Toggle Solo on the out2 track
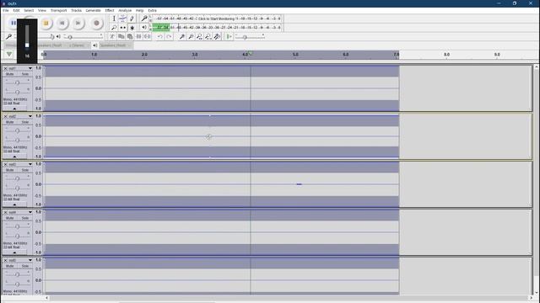Screen dimensions: 540x303 (24, 122)
